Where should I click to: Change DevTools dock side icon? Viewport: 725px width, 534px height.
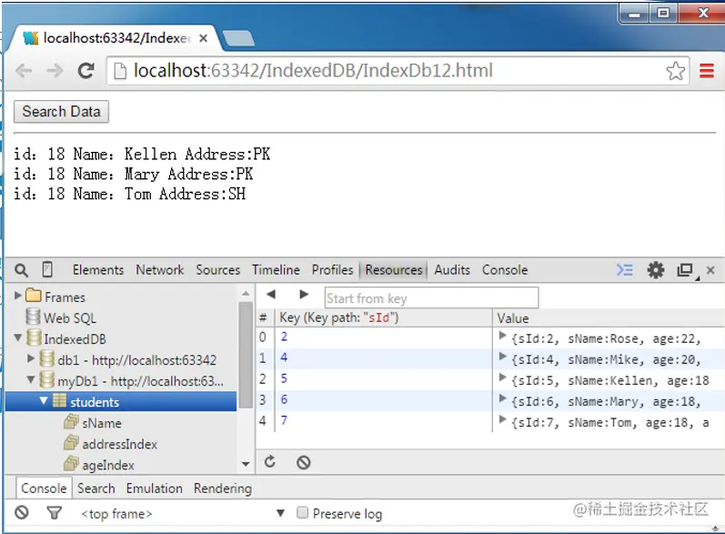pos(685,269)
